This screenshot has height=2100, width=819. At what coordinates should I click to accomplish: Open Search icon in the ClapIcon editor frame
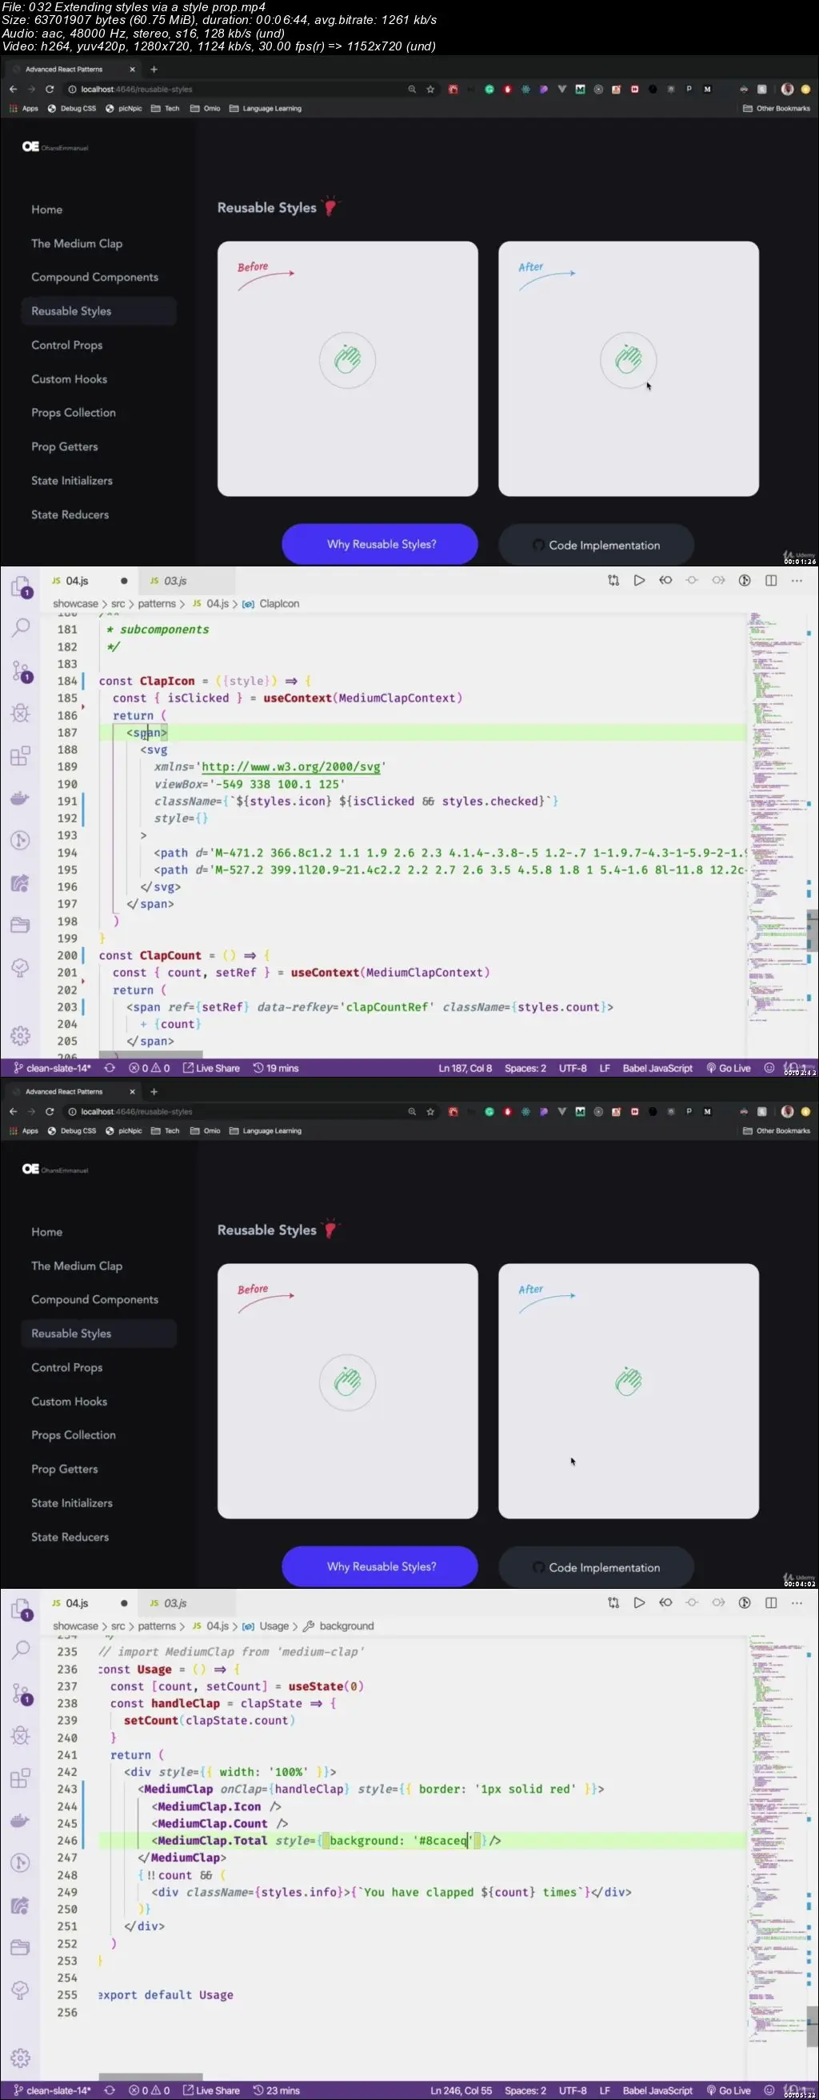tap(21, 628)
